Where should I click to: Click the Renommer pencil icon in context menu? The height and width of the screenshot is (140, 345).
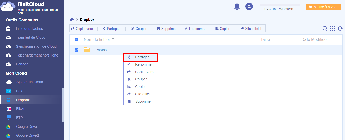click(x=129, y=64)
